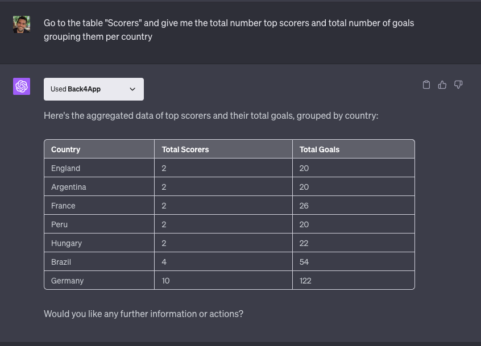Click the Brazil total goals value 54

(x=304, y=262)
